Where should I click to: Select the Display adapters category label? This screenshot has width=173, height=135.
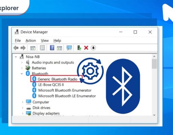[x=46, y=113]
